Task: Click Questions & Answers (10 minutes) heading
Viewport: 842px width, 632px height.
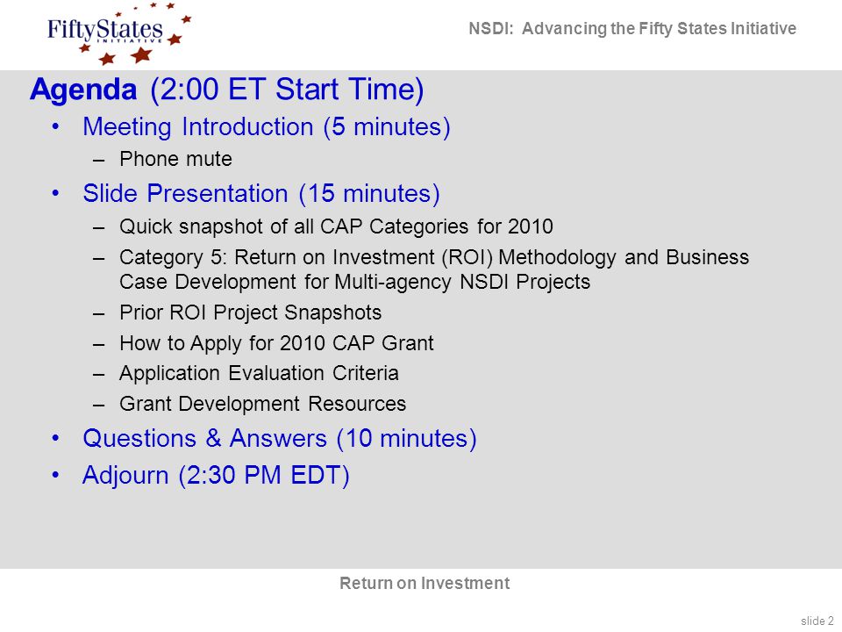Action: coord(280,439)
